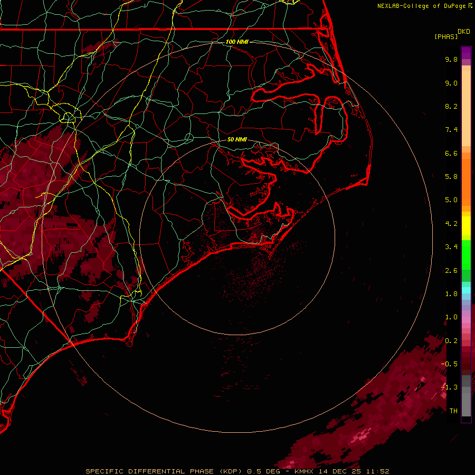Click the yellow segment of color bar
475x475 pixels.
(466, 226)
